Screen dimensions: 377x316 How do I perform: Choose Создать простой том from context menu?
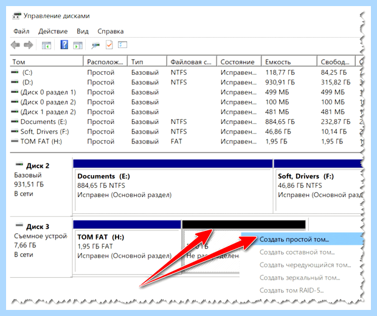302,239
